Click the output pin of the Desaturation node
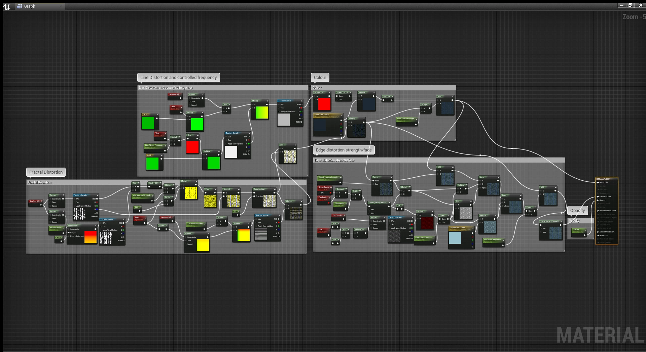 pyautogui.click(x=274, y=193)
